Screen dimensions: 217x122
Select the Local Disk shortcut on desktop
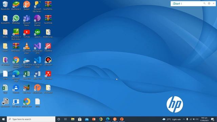point(27,62)
